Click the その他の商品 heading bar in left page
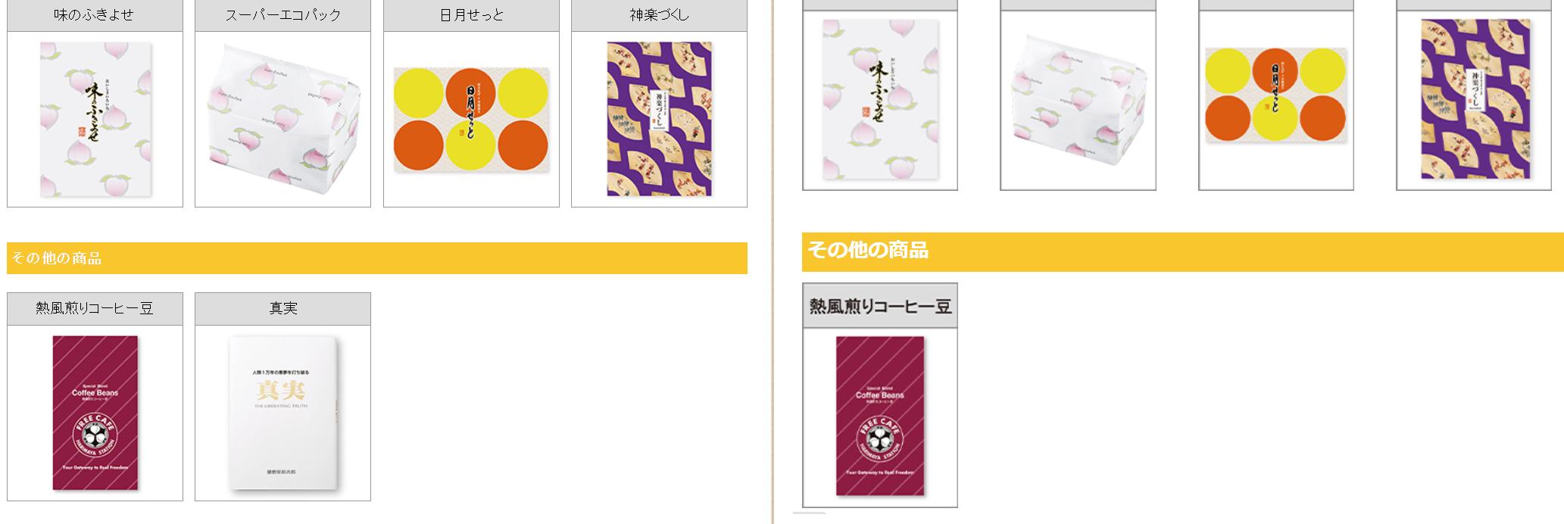The image size is (1564, 524). coord(377,258)
